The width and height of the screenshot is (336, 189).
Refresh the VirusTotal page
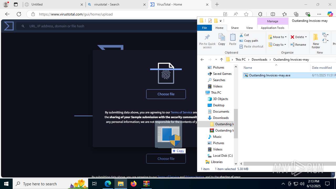19,14
